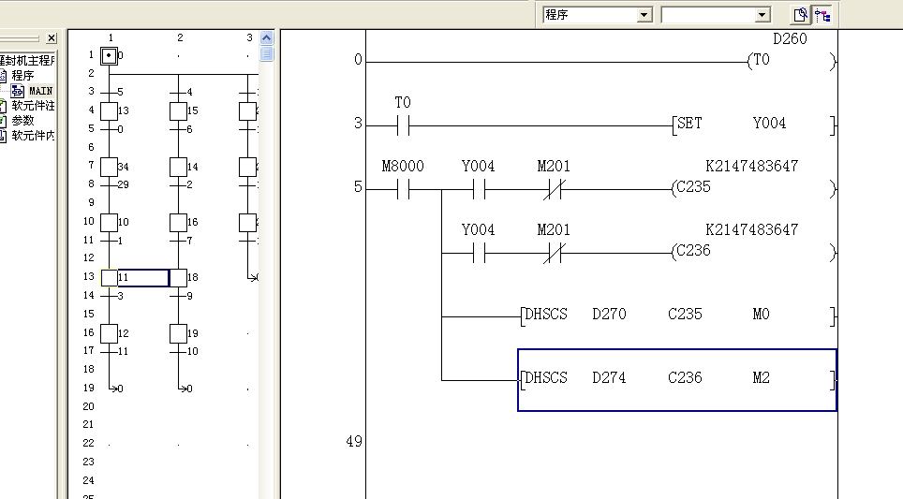Select SFC step block 15
903x499 pixels.
[x=178, y=111]
